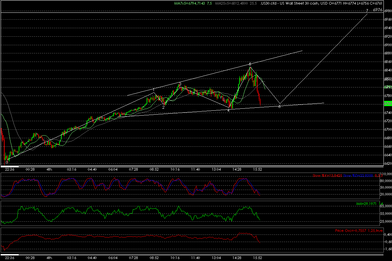Click the 6680 price axis value
Screen dimensions: 392x261
(x=388, y=138)
